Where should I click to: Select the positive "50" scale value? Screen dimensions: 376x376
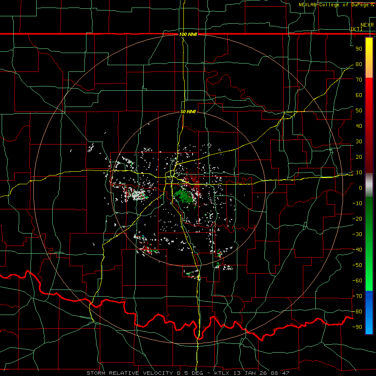coord(359,111)
